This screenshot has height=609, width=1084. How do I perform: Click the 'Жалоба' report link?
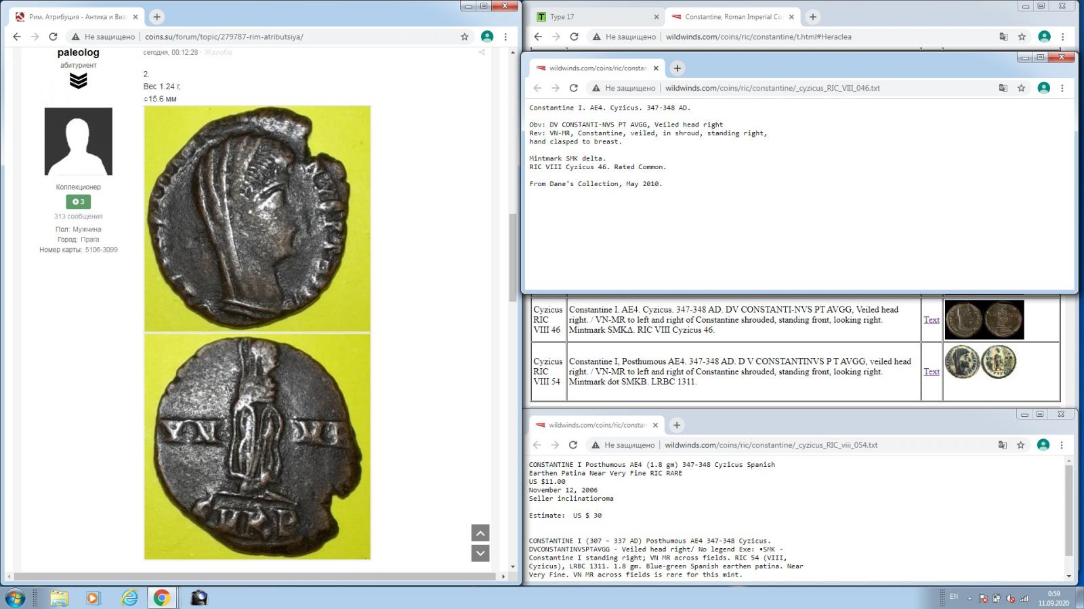pos(218,52)
